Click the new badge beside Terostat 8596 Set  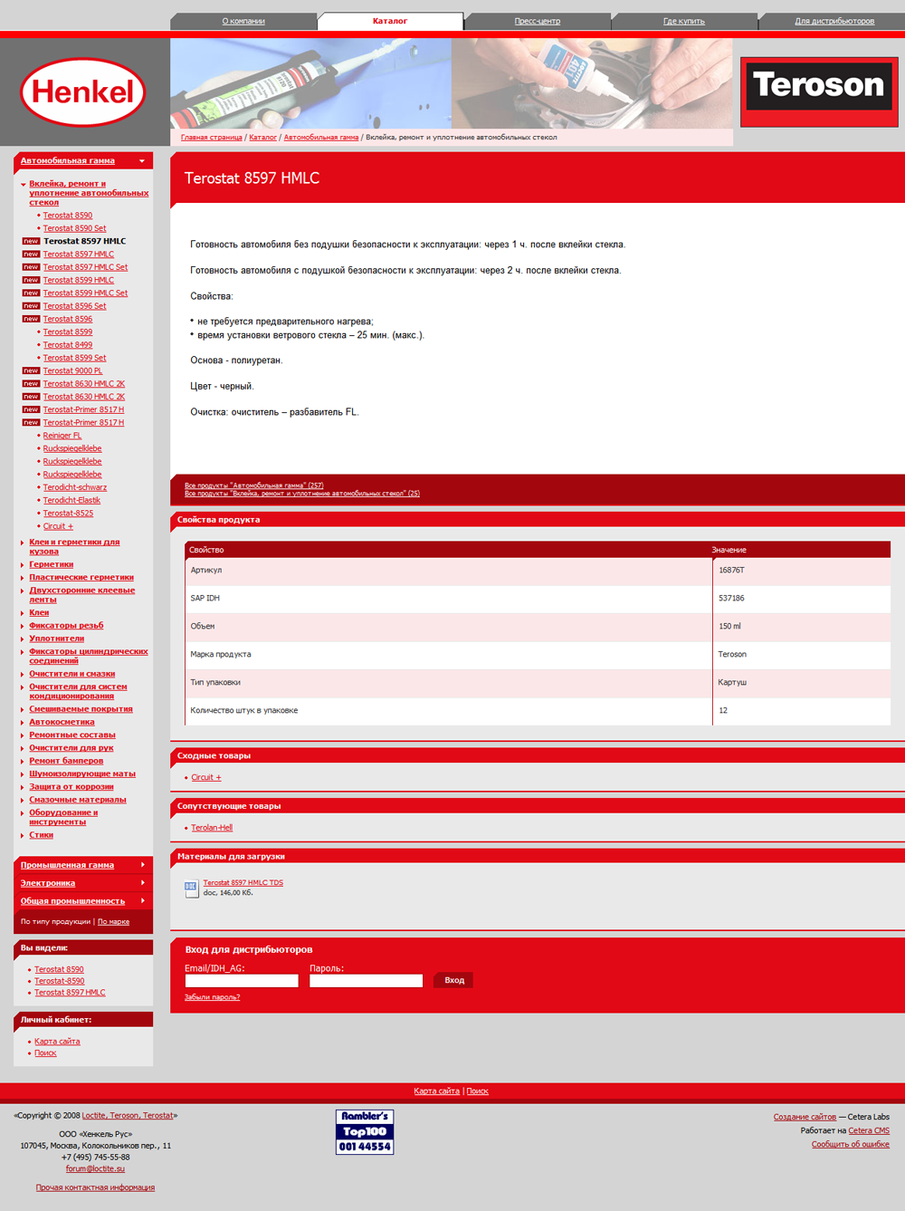[x=30, y=305]
